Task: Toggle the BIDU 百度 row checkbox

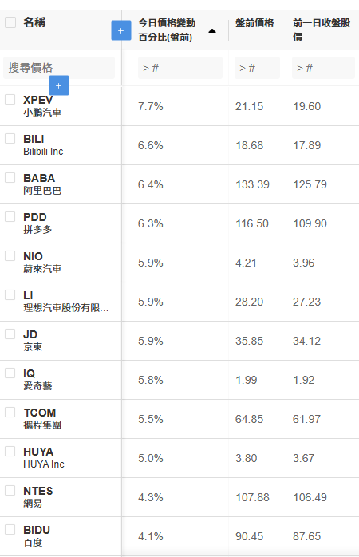Action: point(10,529)
